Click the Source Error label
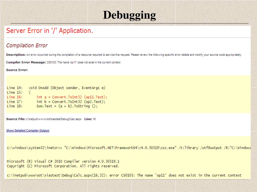 17,70
